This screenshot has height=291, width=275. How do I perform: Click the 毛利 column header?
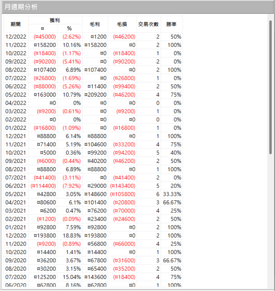[95, 24]
